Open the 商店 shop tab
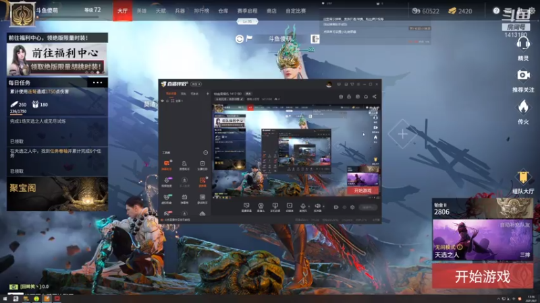The width and height of the screenshot is (540, 303). coord(271,11)
